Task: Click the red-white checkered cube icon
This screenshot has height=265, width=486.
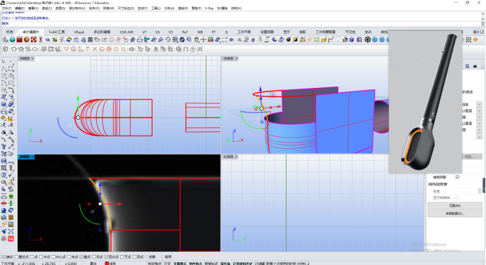Action: tap(34, 40)
